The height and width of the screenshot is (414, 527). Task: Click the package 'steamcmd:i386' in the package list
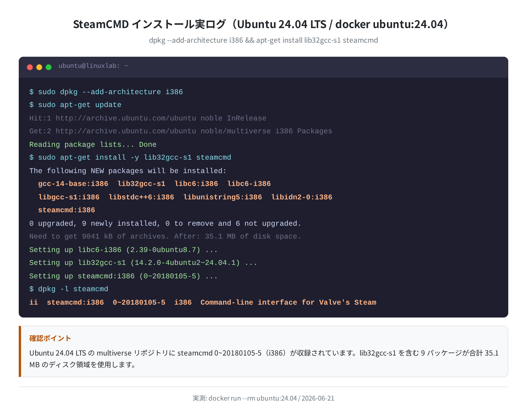point(66,210)
